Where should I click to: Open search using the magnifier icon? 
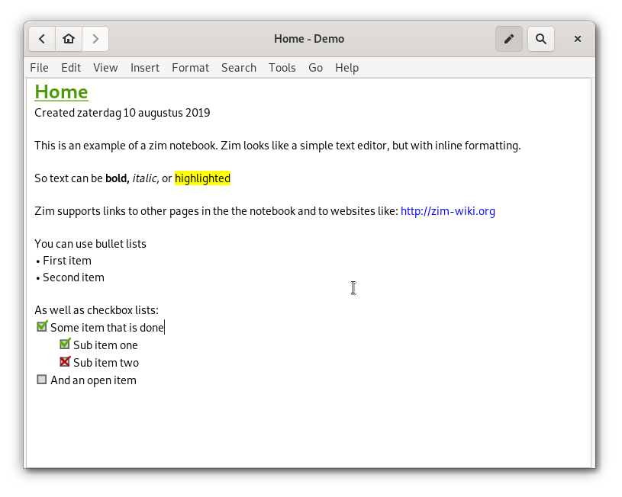[x=540, y=39]
